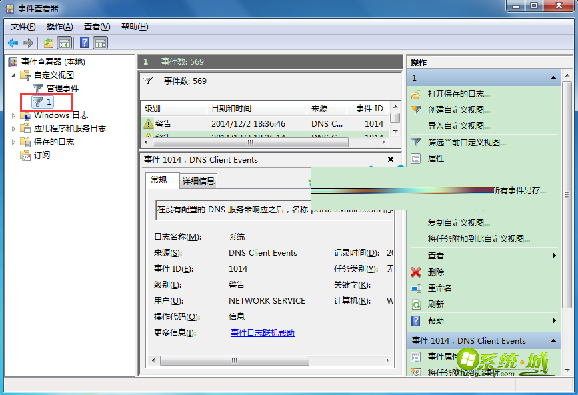The image size is (578, 395).
Task: Switch to the 详细信息 tab
Action: (x=199, y=181)
